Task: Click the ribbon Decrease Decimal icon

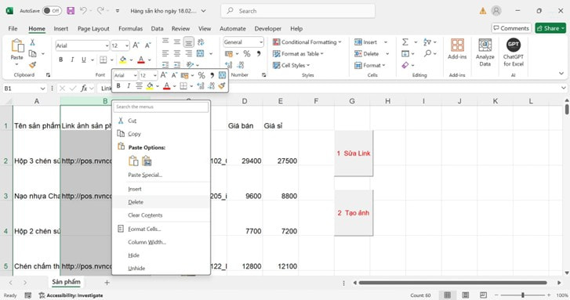Action: (x=241, y=65)
